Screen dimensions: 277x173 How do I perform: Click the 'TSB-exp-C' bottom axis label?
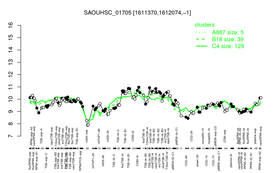click(46, 161)
